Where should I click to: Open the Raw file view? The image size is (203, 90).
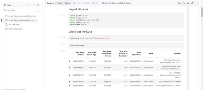[180, 3]
